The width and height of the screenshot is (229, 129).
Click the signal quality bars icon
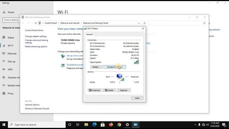(x=136, y=62)
